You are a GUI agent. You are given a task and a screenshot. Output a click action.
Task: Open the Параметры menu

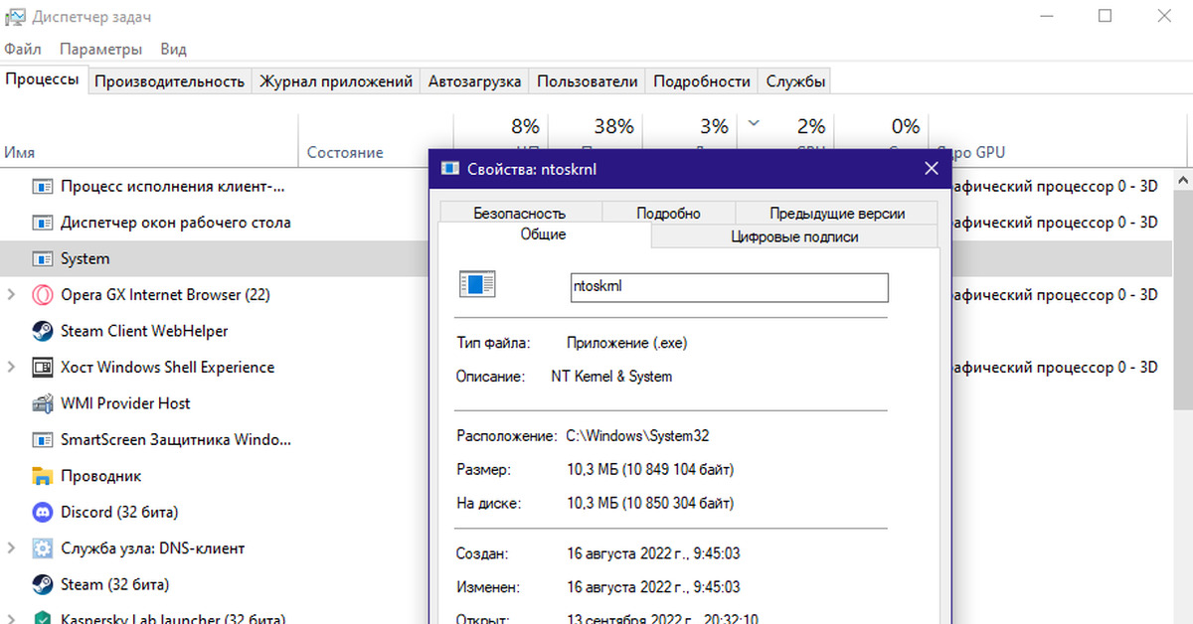point(100,48)
